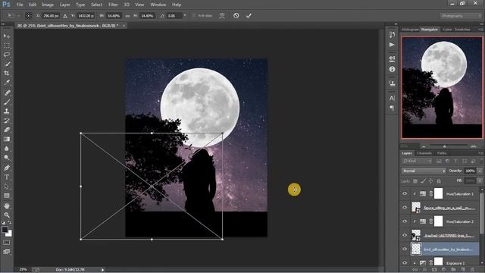This screenshot has width=485, height=273.
Task: Hide the Hue/Saturation 1 layer
Action: click(x=405, y=194)
